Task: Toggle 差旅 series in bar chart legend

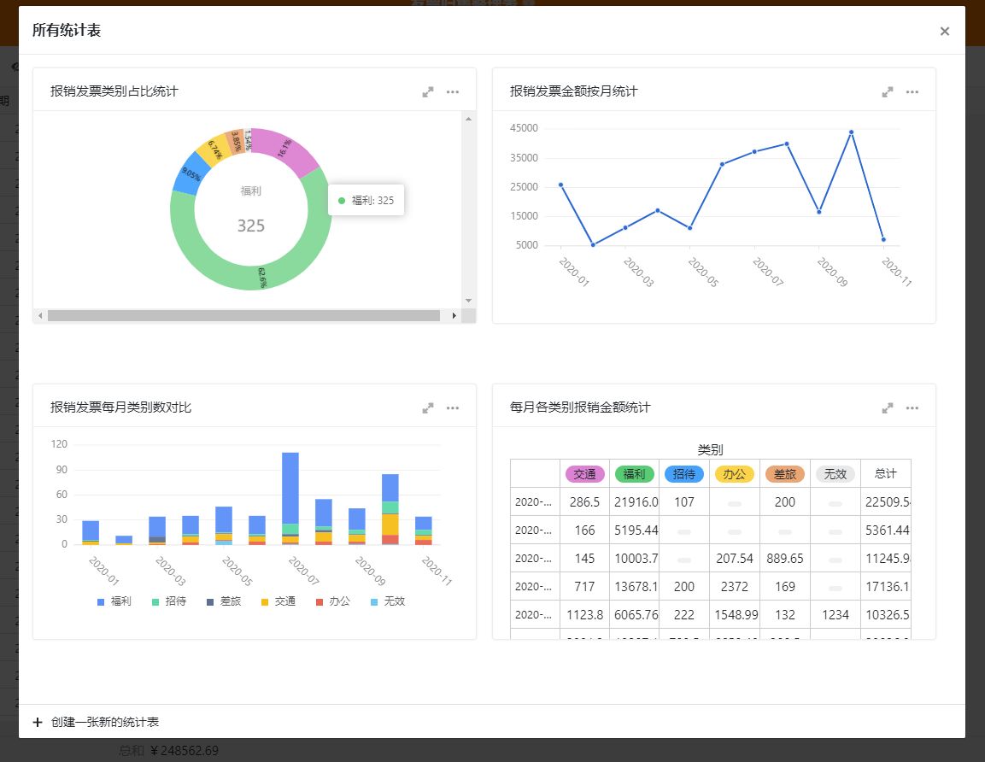Action: coord(224,601)
